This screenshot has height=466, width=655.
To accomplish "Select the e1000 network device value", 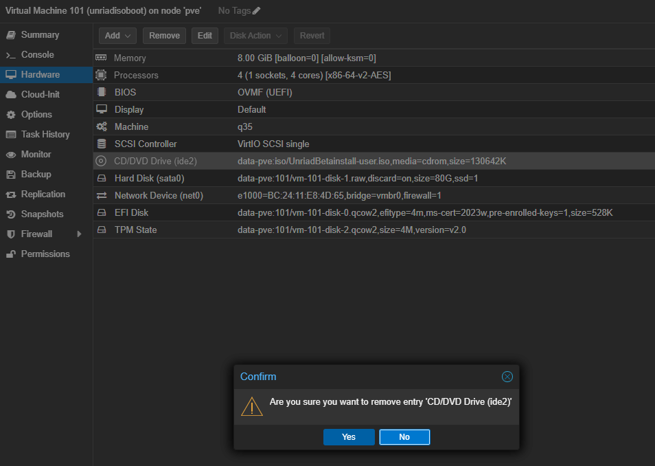I will click(x=339, y=195).
